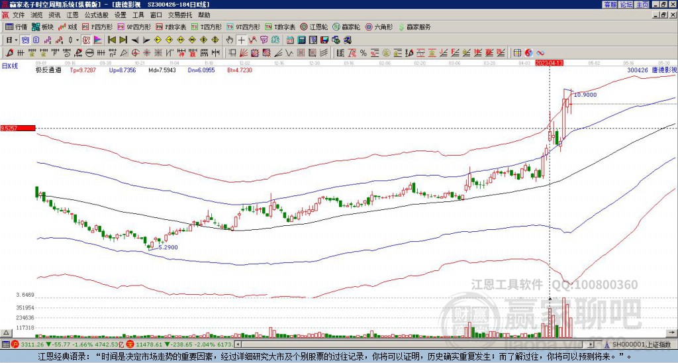Click the stock code label 300426
This screenshot has width=678, height=363.
pyautogui.click(x=638, y=70)
